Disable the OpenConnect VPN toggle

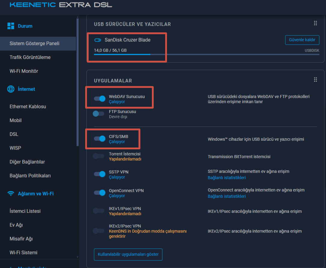click(100, 193)
